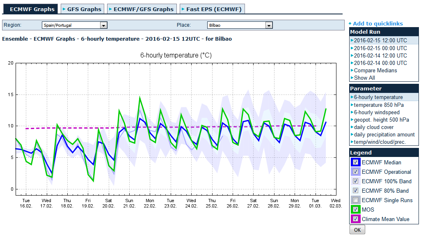Image resolution: width=430 pixels, height=242 pixels.
Task: Click the Ensemble ECMWF Graphs page heading
Action: pyautogui.click(x=117, y=39)
